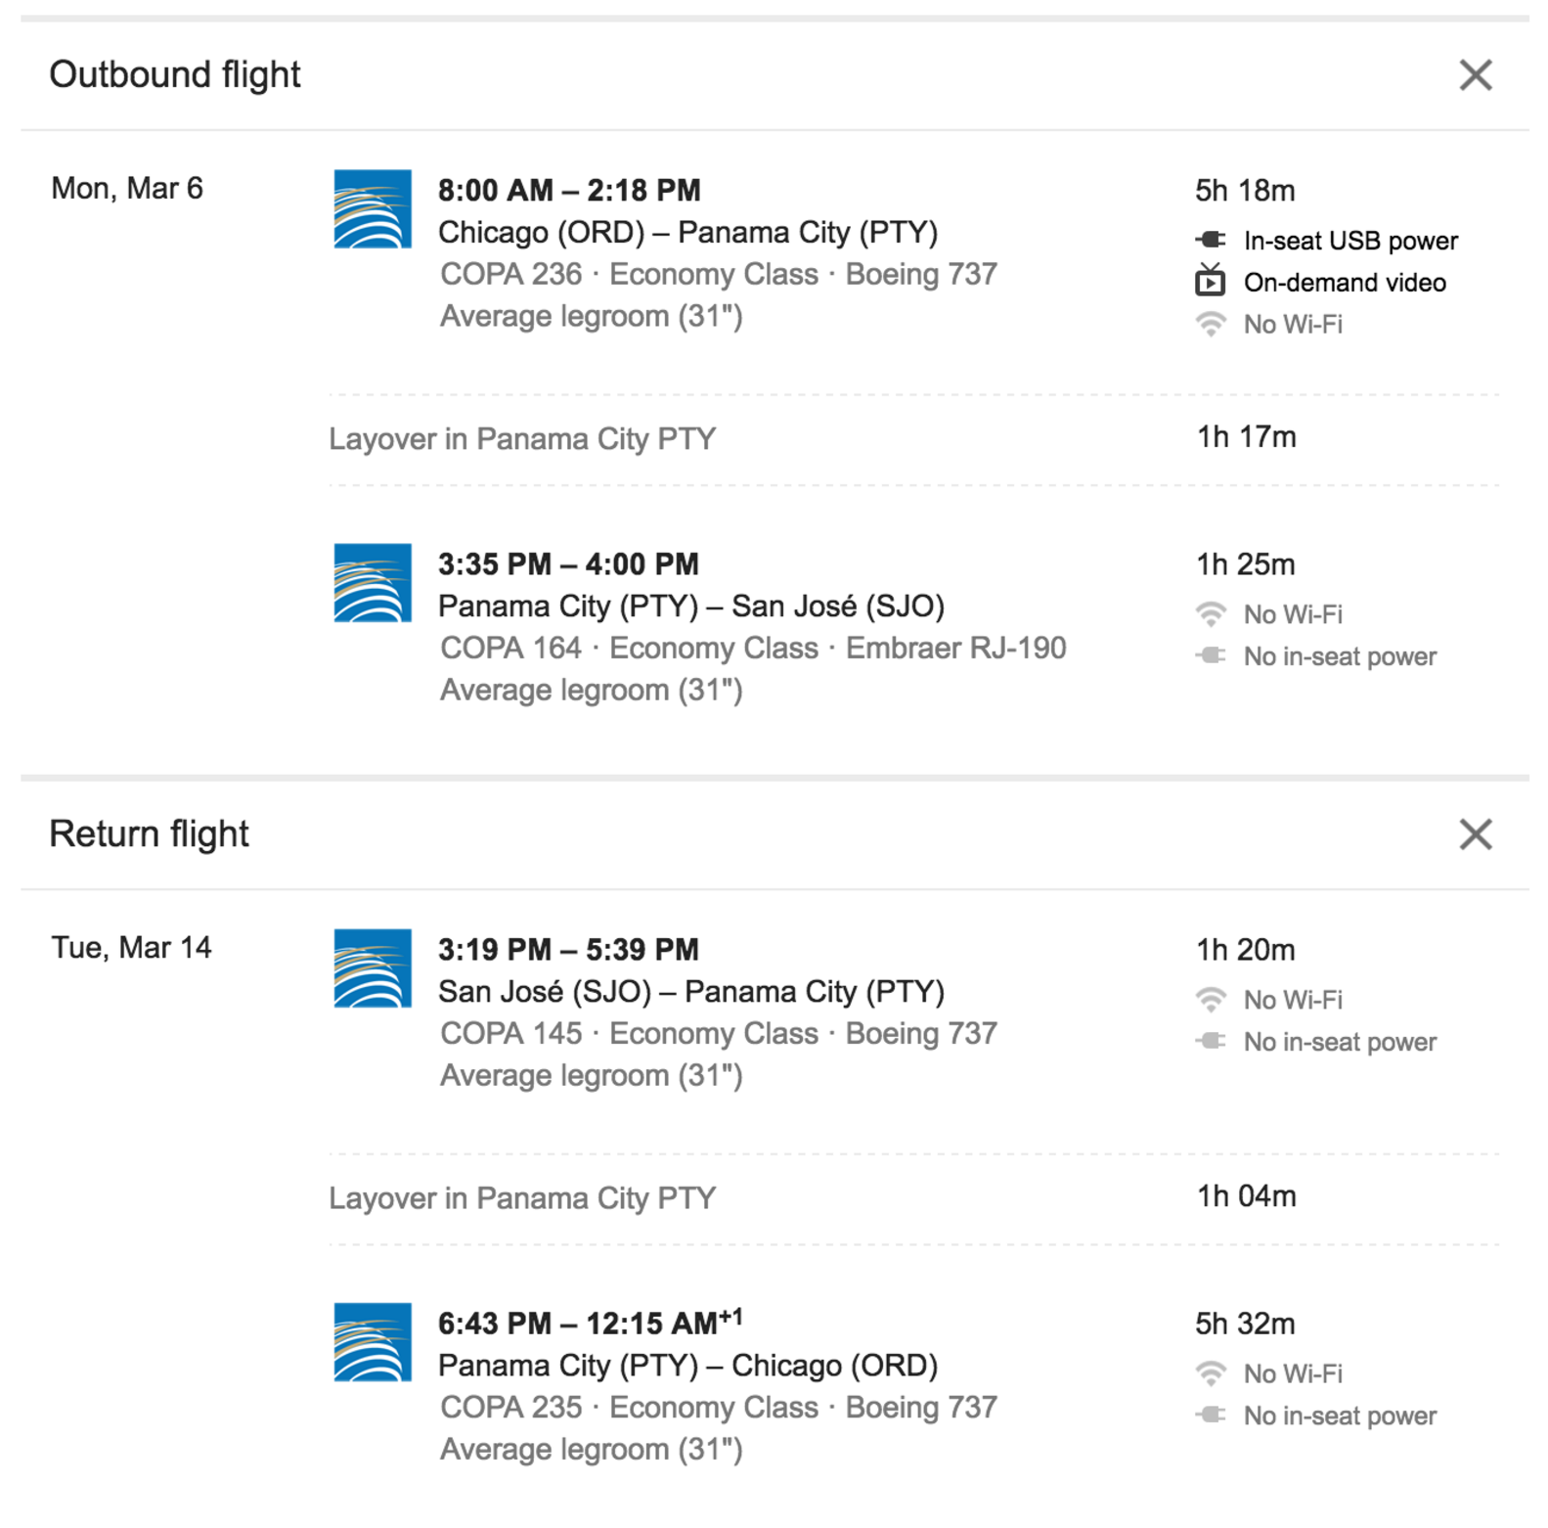Image resolution: width=1548 pixels, height=1528 pixels.
Task: Click the no in-seat power icon on COPA 145
Action: point(1211,1042)
